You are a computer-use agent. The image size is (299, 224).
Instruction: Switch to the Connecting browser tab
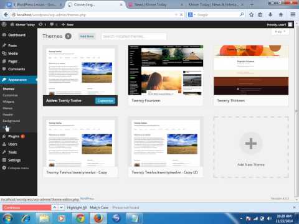pos(95,4)
